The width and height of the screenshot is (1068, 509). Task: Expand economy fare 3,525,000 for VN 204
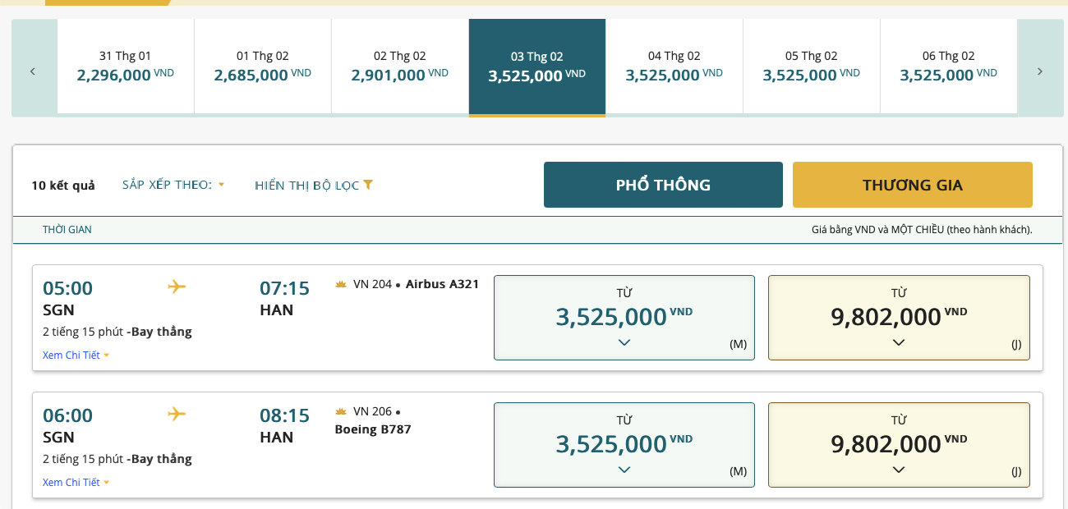point(624,318)
